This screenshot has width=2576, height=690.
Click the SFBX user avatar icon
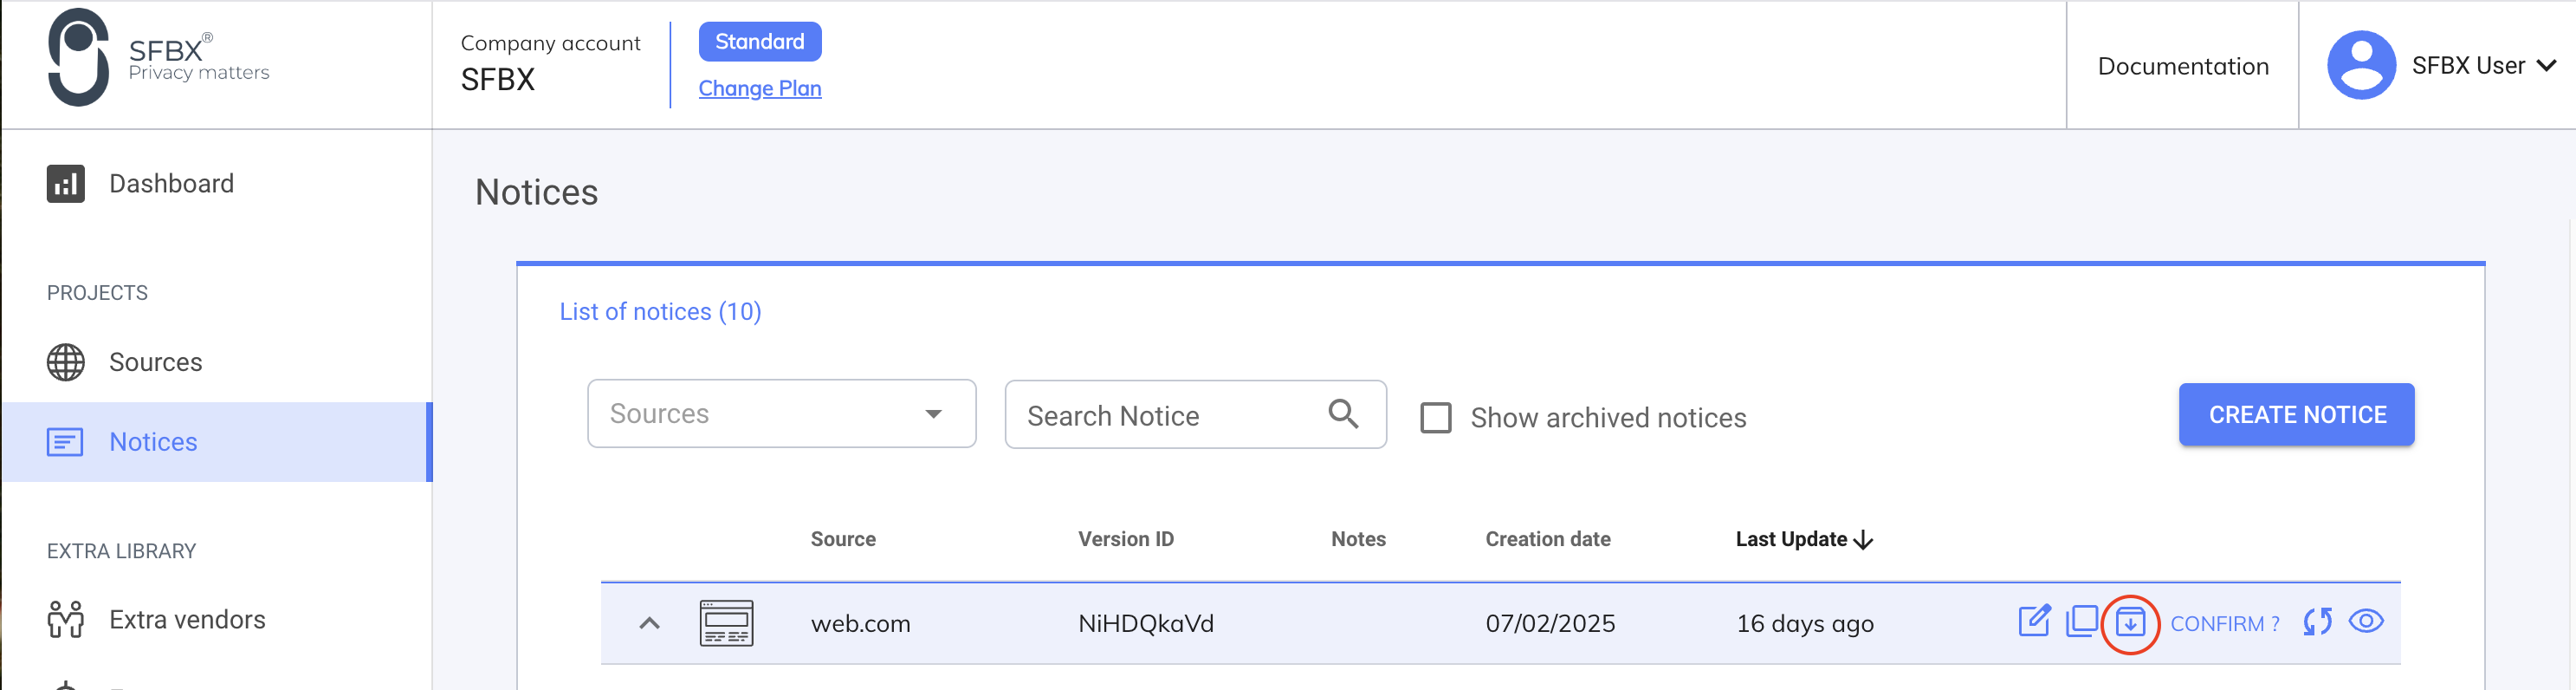[2360, 65]
